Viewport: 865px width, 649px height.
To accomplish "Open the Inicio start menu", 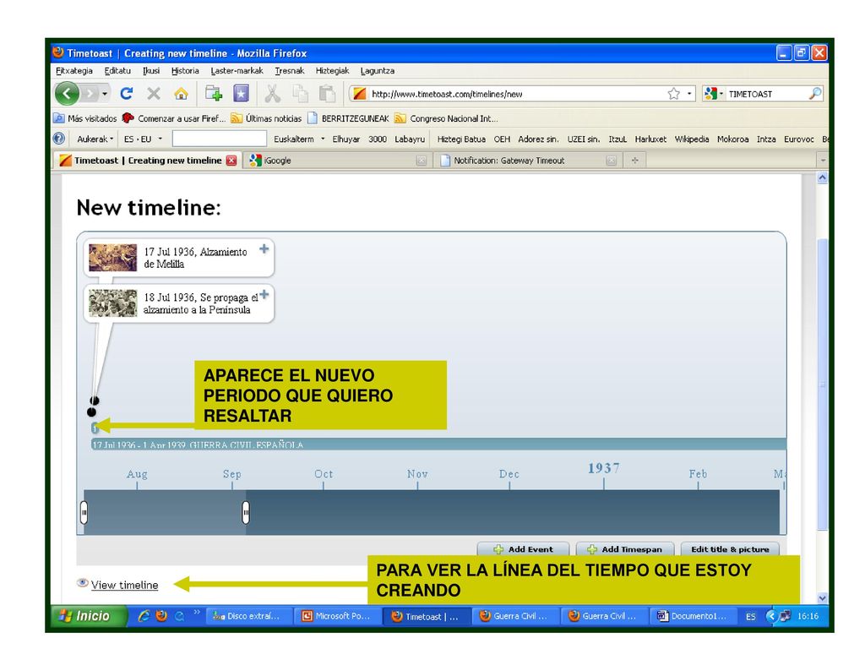I will [88, 616].
